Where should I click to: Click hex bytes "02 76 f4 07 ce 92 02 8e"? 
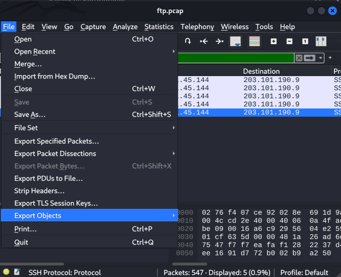[x=251, y=212]
